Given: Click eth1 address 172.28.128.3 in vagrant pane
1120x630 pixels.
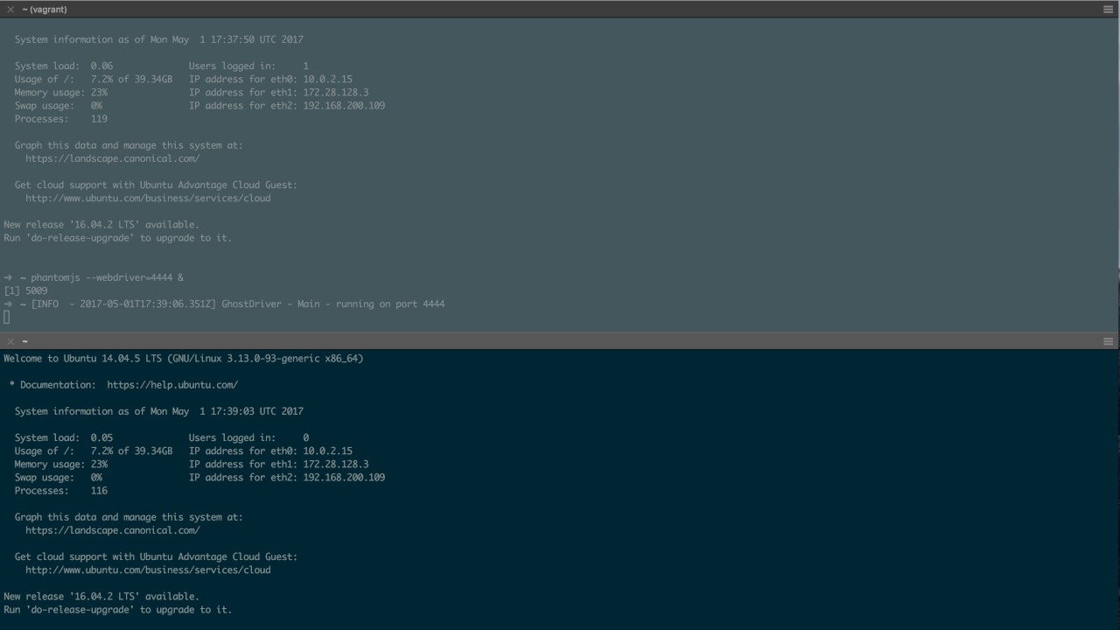Looking at the screenshot, I should tap(336, 92).
